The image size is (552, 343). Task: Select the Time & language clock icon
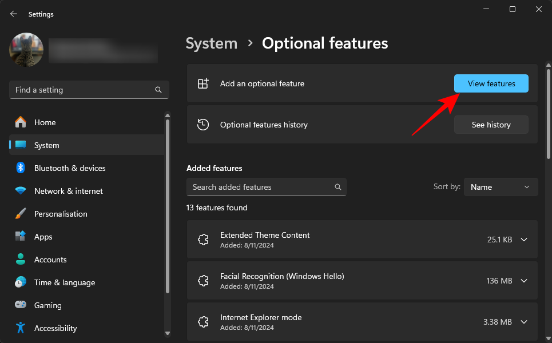(20, 282)
